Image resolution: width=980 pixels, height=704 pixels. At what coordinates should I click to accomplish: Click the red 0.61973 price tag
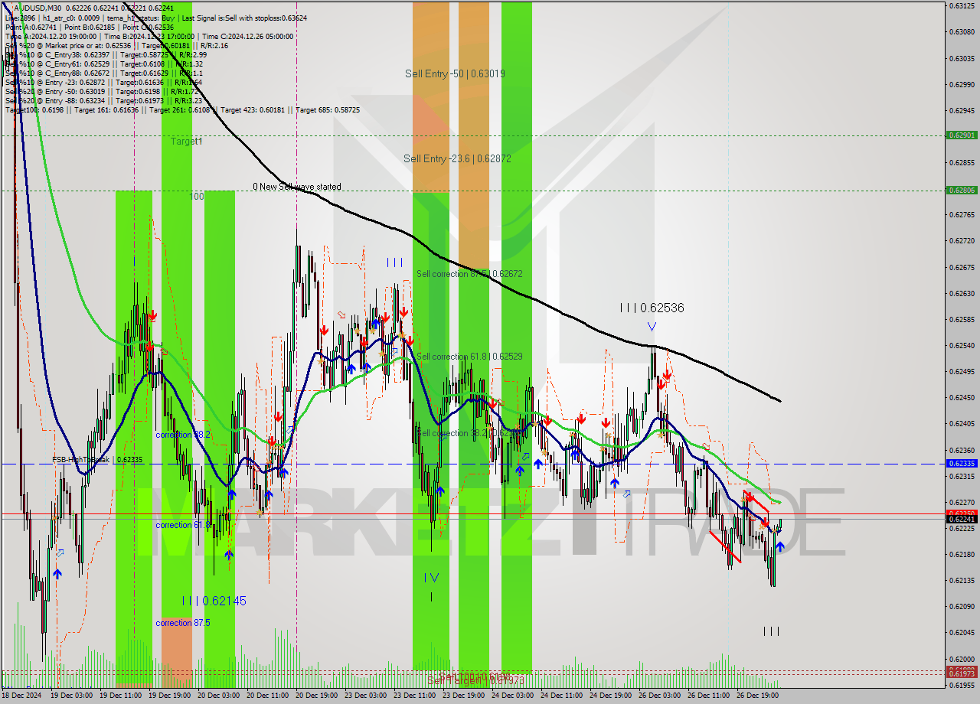pyautogui.click(x=962, y=674)
